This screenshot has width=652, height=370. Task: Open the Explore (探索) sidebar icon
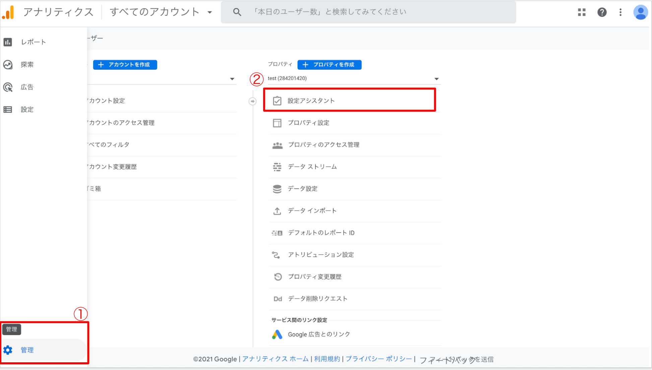click(8, 64)
